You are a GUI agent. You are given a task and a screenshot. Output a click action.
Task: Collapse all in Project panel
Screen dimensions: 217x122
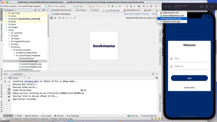coord(39,10)
